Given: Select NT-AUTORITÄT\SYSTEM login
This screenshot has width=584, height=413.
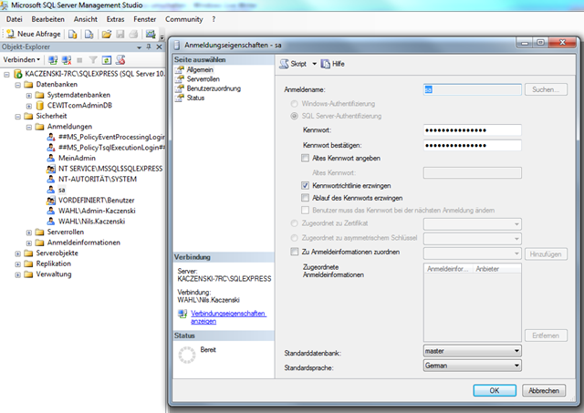Looking at the screenshot, I should pos(98,179).
